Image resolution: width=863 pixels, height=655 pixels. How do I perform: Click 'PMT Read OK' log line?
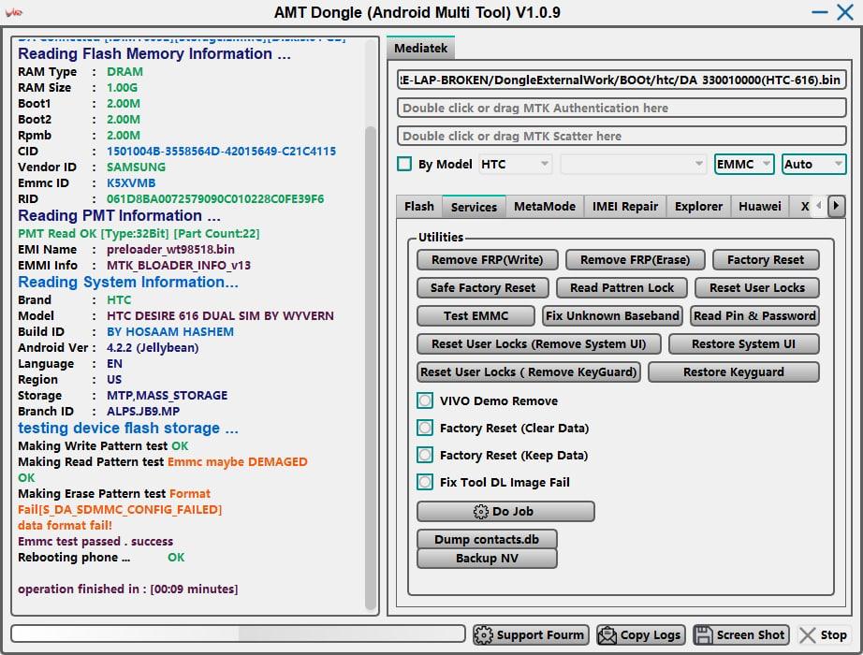139,233
